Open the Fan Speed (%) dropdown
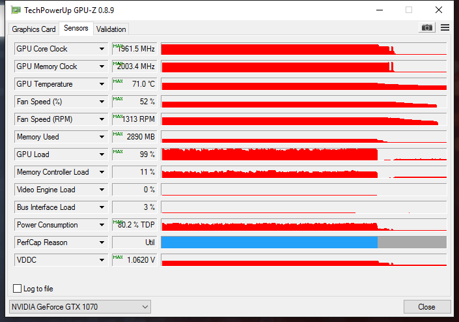Viewport: 459px width, 322px height. pyautogui.click(x=102, y=102)
